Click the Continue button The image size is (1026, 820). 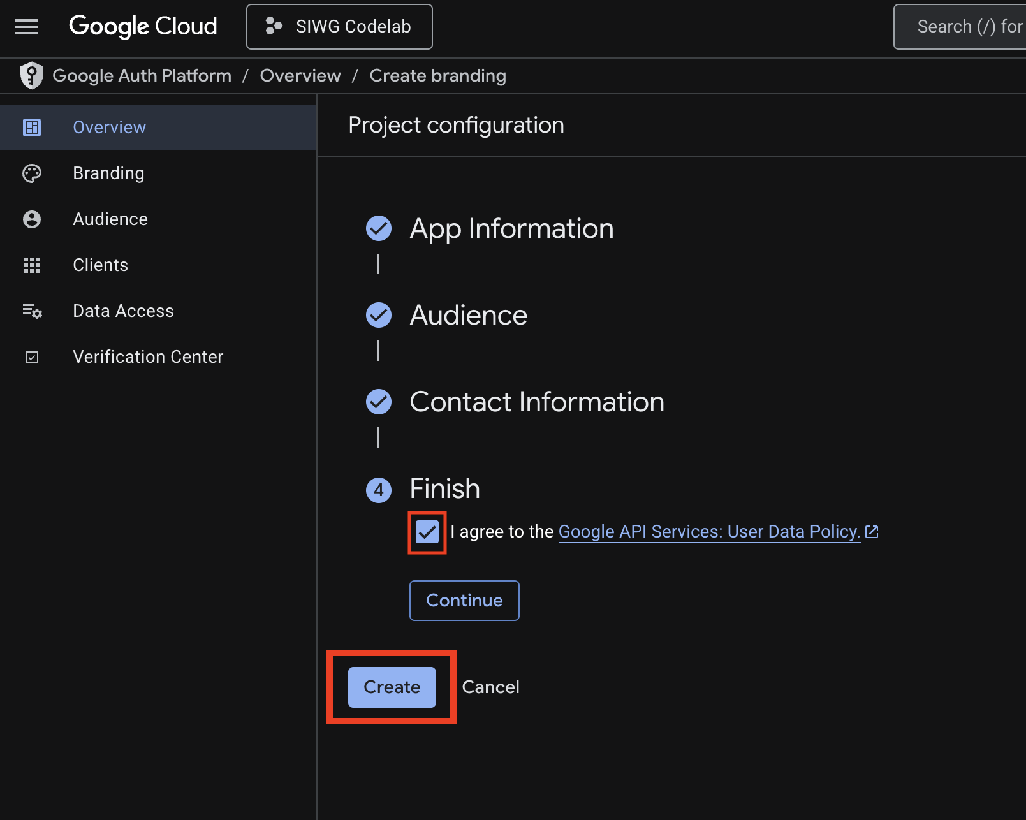tap(464, 601)
